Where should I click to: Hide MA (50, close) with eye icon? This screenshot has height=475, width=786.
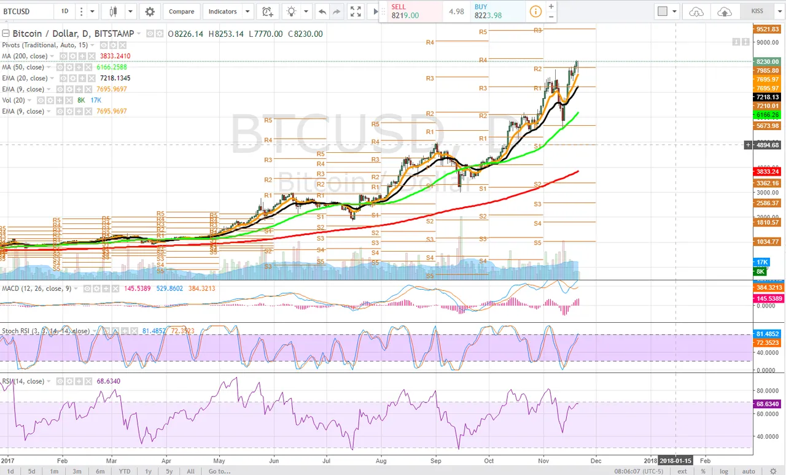[60, 68]
